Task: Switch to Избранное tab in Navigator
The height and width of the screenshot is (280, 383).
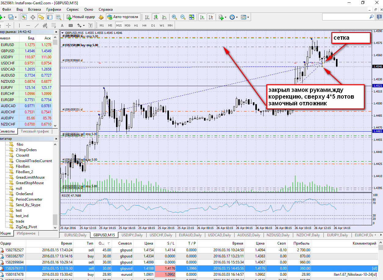Action: (26, 233)
